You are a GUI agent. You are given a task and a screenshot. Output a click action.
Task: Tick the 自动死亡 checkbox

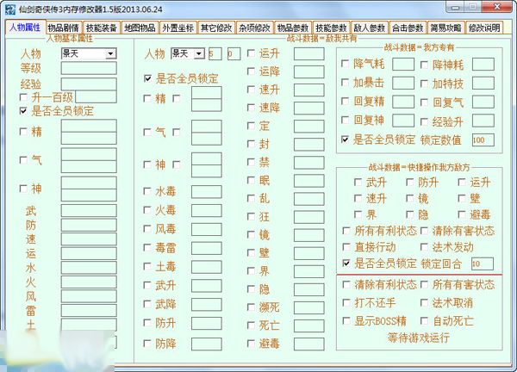(x=424, y=320)
